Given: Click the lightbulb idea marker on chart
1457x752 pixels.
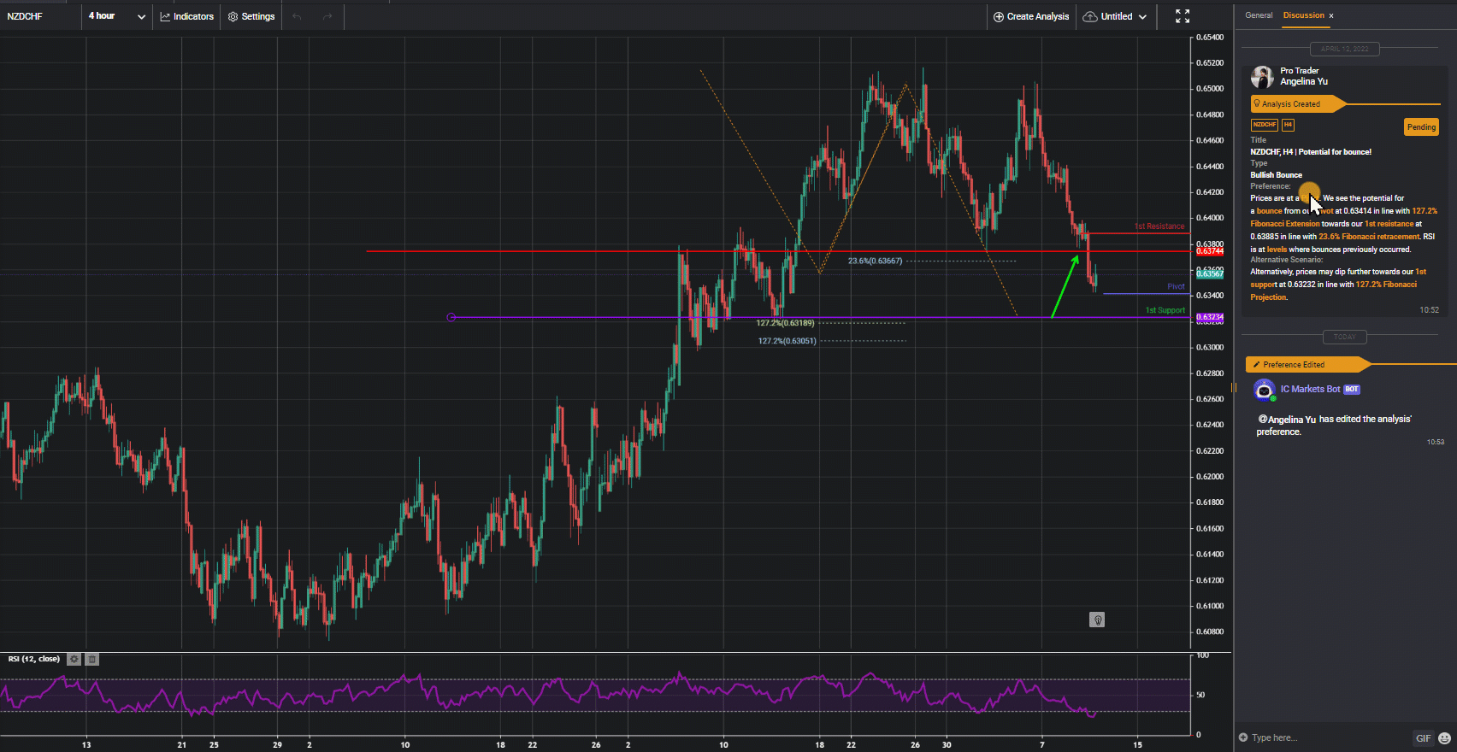Looking at the screenshot, I should [x=1097, y=620].
